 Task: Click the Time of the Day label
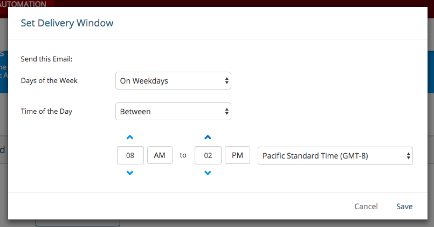pos(46,112)
